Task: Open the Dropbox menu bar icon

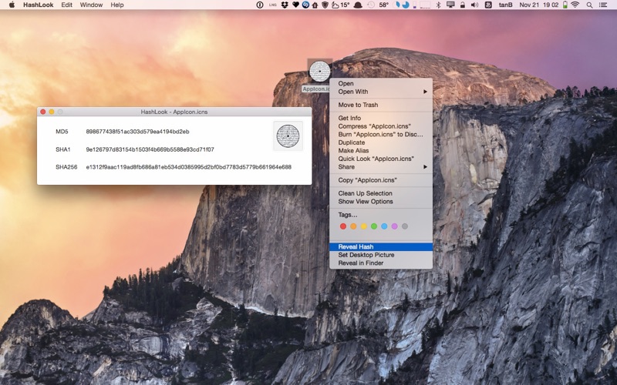Action: coord(285,5)
